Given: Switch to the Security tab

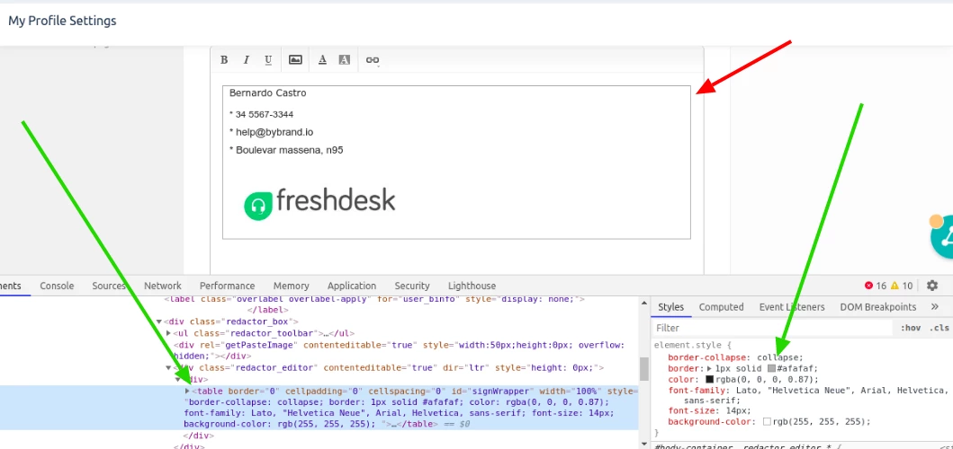Looking at the screenshot, I should (412, 286).
